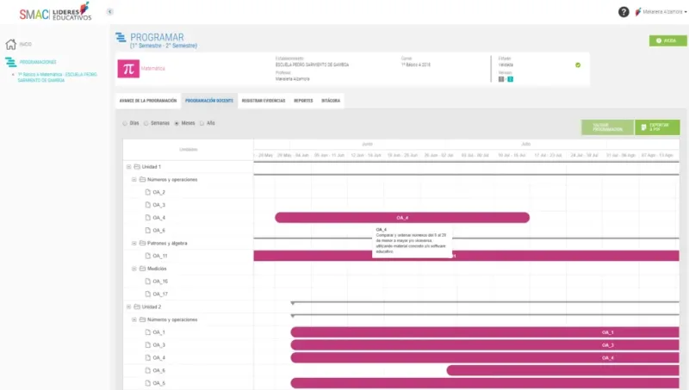Click the OA_4 Gantt bar in Unidad 1
689x390 pixels.
coord(402,218)
